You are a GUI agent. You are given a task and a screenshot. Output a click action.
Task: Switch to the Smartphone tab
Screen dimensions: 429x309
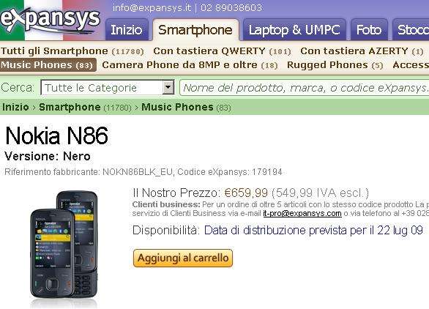(195, 30)
